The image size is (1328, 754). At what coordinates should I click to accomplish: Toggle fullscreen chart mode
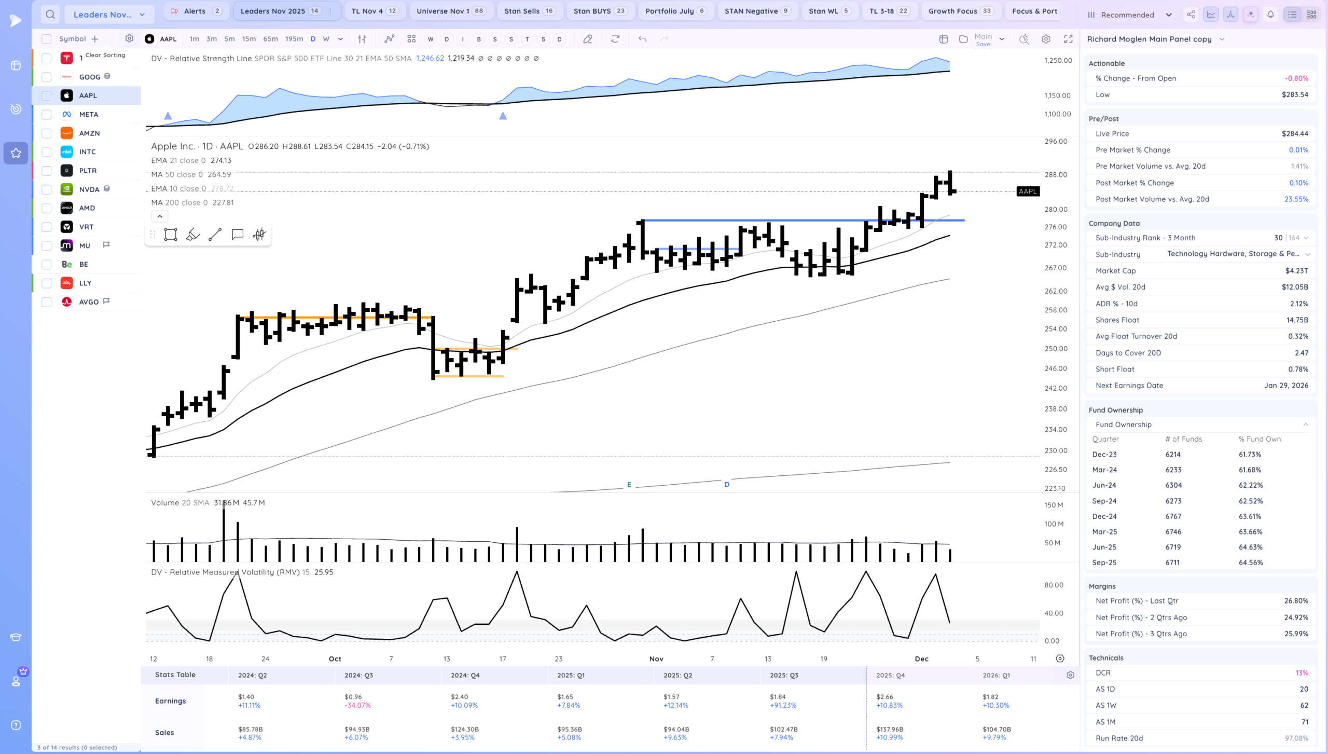(1068, 39)
